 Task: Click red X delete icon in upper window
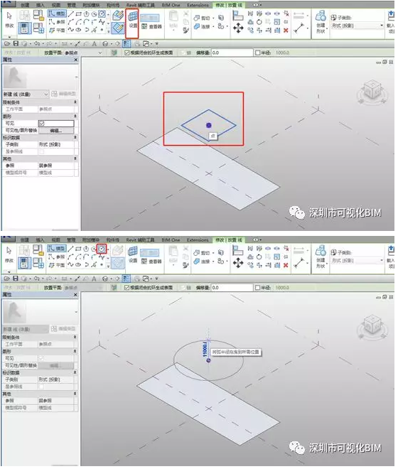point(286,31)
